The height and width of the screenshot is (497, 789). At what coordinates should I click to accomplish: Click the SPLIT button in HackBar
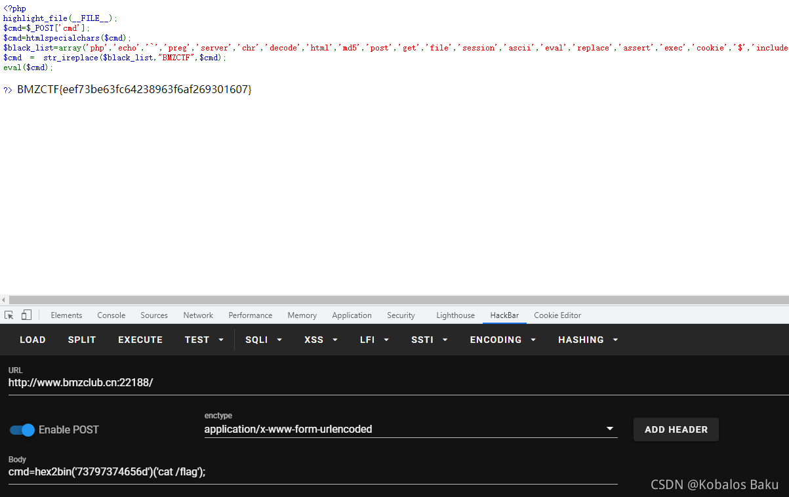point(82,340)
